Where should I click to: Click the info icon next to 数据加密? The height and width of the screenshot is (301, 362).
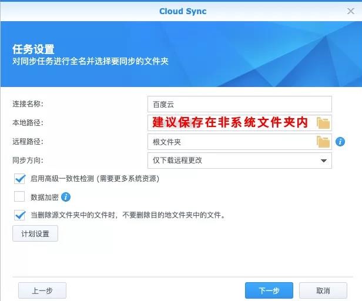(x=66, y=197)
